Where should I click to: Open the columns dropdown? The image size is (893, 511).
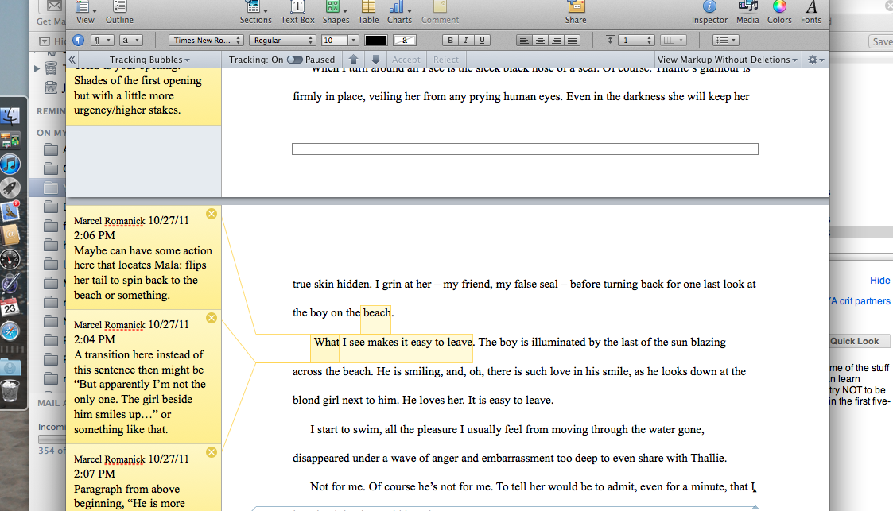(674, 41)
